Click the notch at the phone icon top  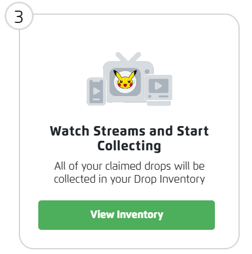[96, 81]
